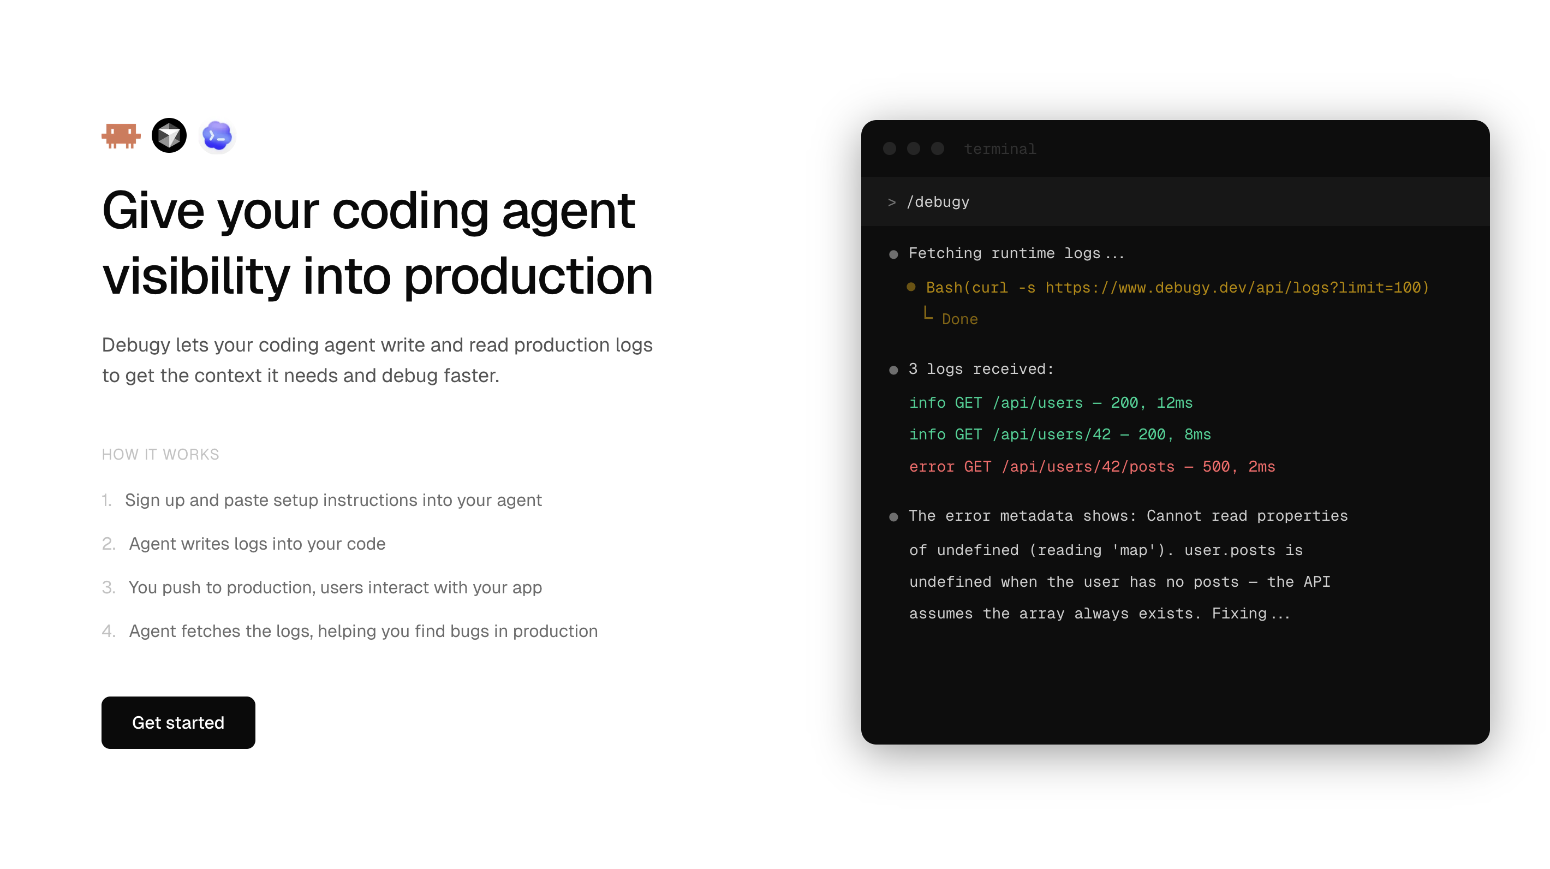
Task: Click the purple terminal cloud icon
Action: click(x=217, y=136)
